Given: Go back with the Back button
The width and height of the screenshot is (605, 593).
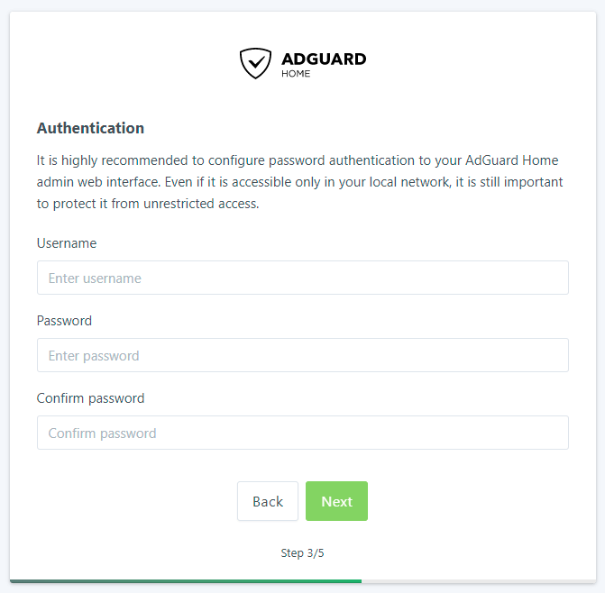Looking at the screenshot, I should [x=268, y=501].
